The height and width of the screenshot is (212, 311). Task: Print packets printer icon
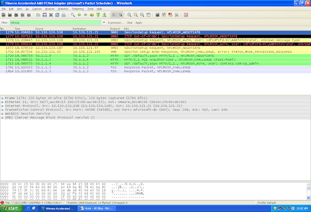(64, 15)
